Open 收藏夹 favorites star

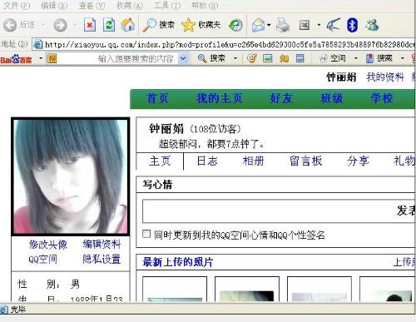click(188, 25)
